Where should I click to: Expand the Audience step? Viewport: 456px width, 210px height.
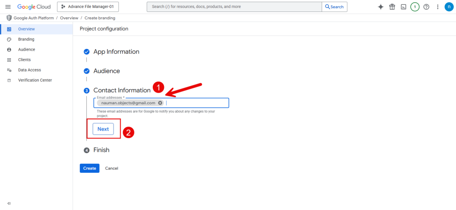click(106, 71)
